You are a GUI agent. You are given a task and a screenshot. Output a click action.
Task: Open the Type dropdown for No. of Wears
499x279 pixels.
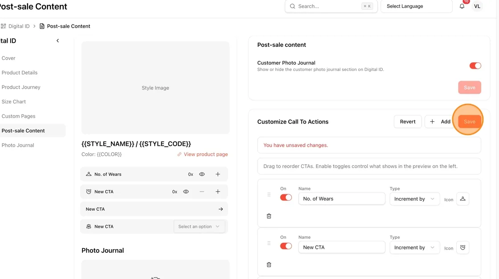415,199
